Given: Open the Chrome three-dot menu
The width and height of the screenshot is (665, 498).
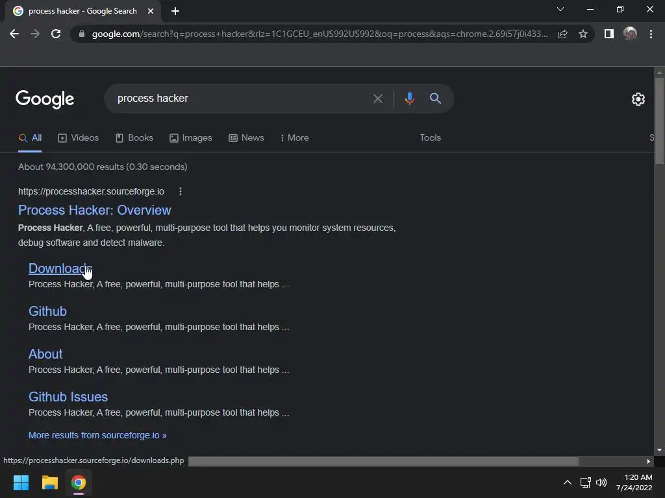Looking at the screenshot, I should pos(651,34).
